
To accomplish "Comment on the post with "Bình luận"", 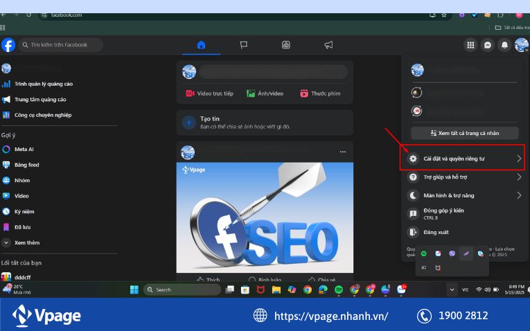I will pos(265,280).
